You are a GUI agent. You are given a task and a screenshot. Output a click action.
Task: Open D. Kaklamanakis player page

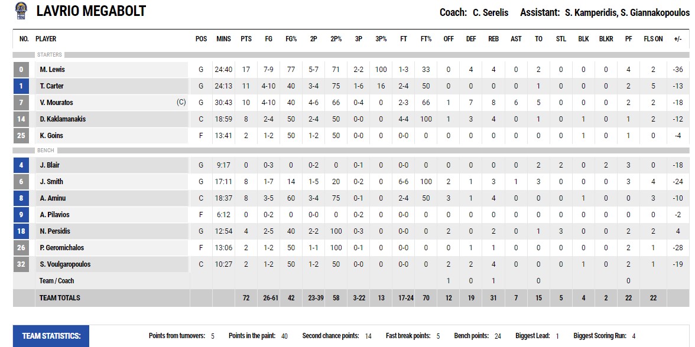[x=63, y=119]
